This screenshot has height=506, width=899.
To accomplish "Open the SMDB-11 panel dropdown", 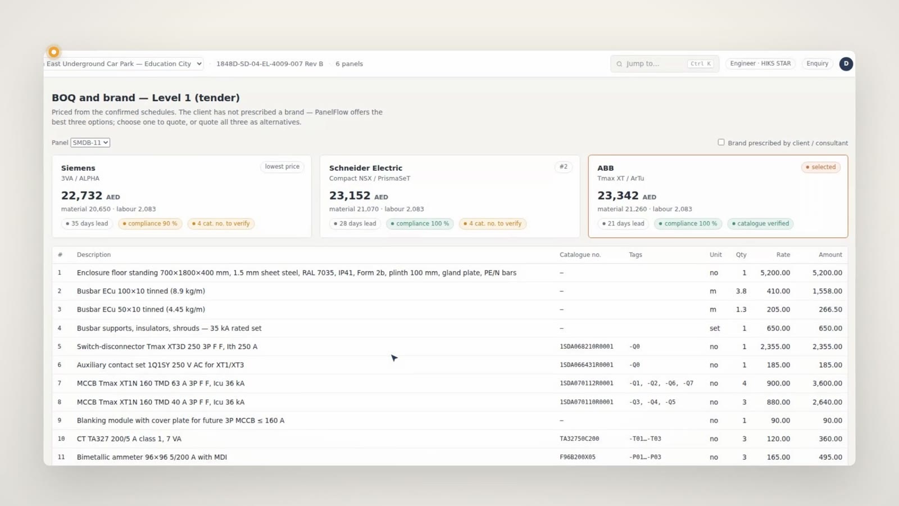I will 90,143.
